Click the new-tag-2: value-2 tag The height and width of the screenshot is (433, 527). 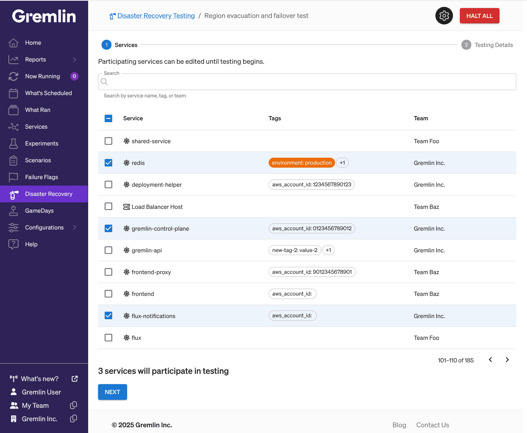(295, 250)
